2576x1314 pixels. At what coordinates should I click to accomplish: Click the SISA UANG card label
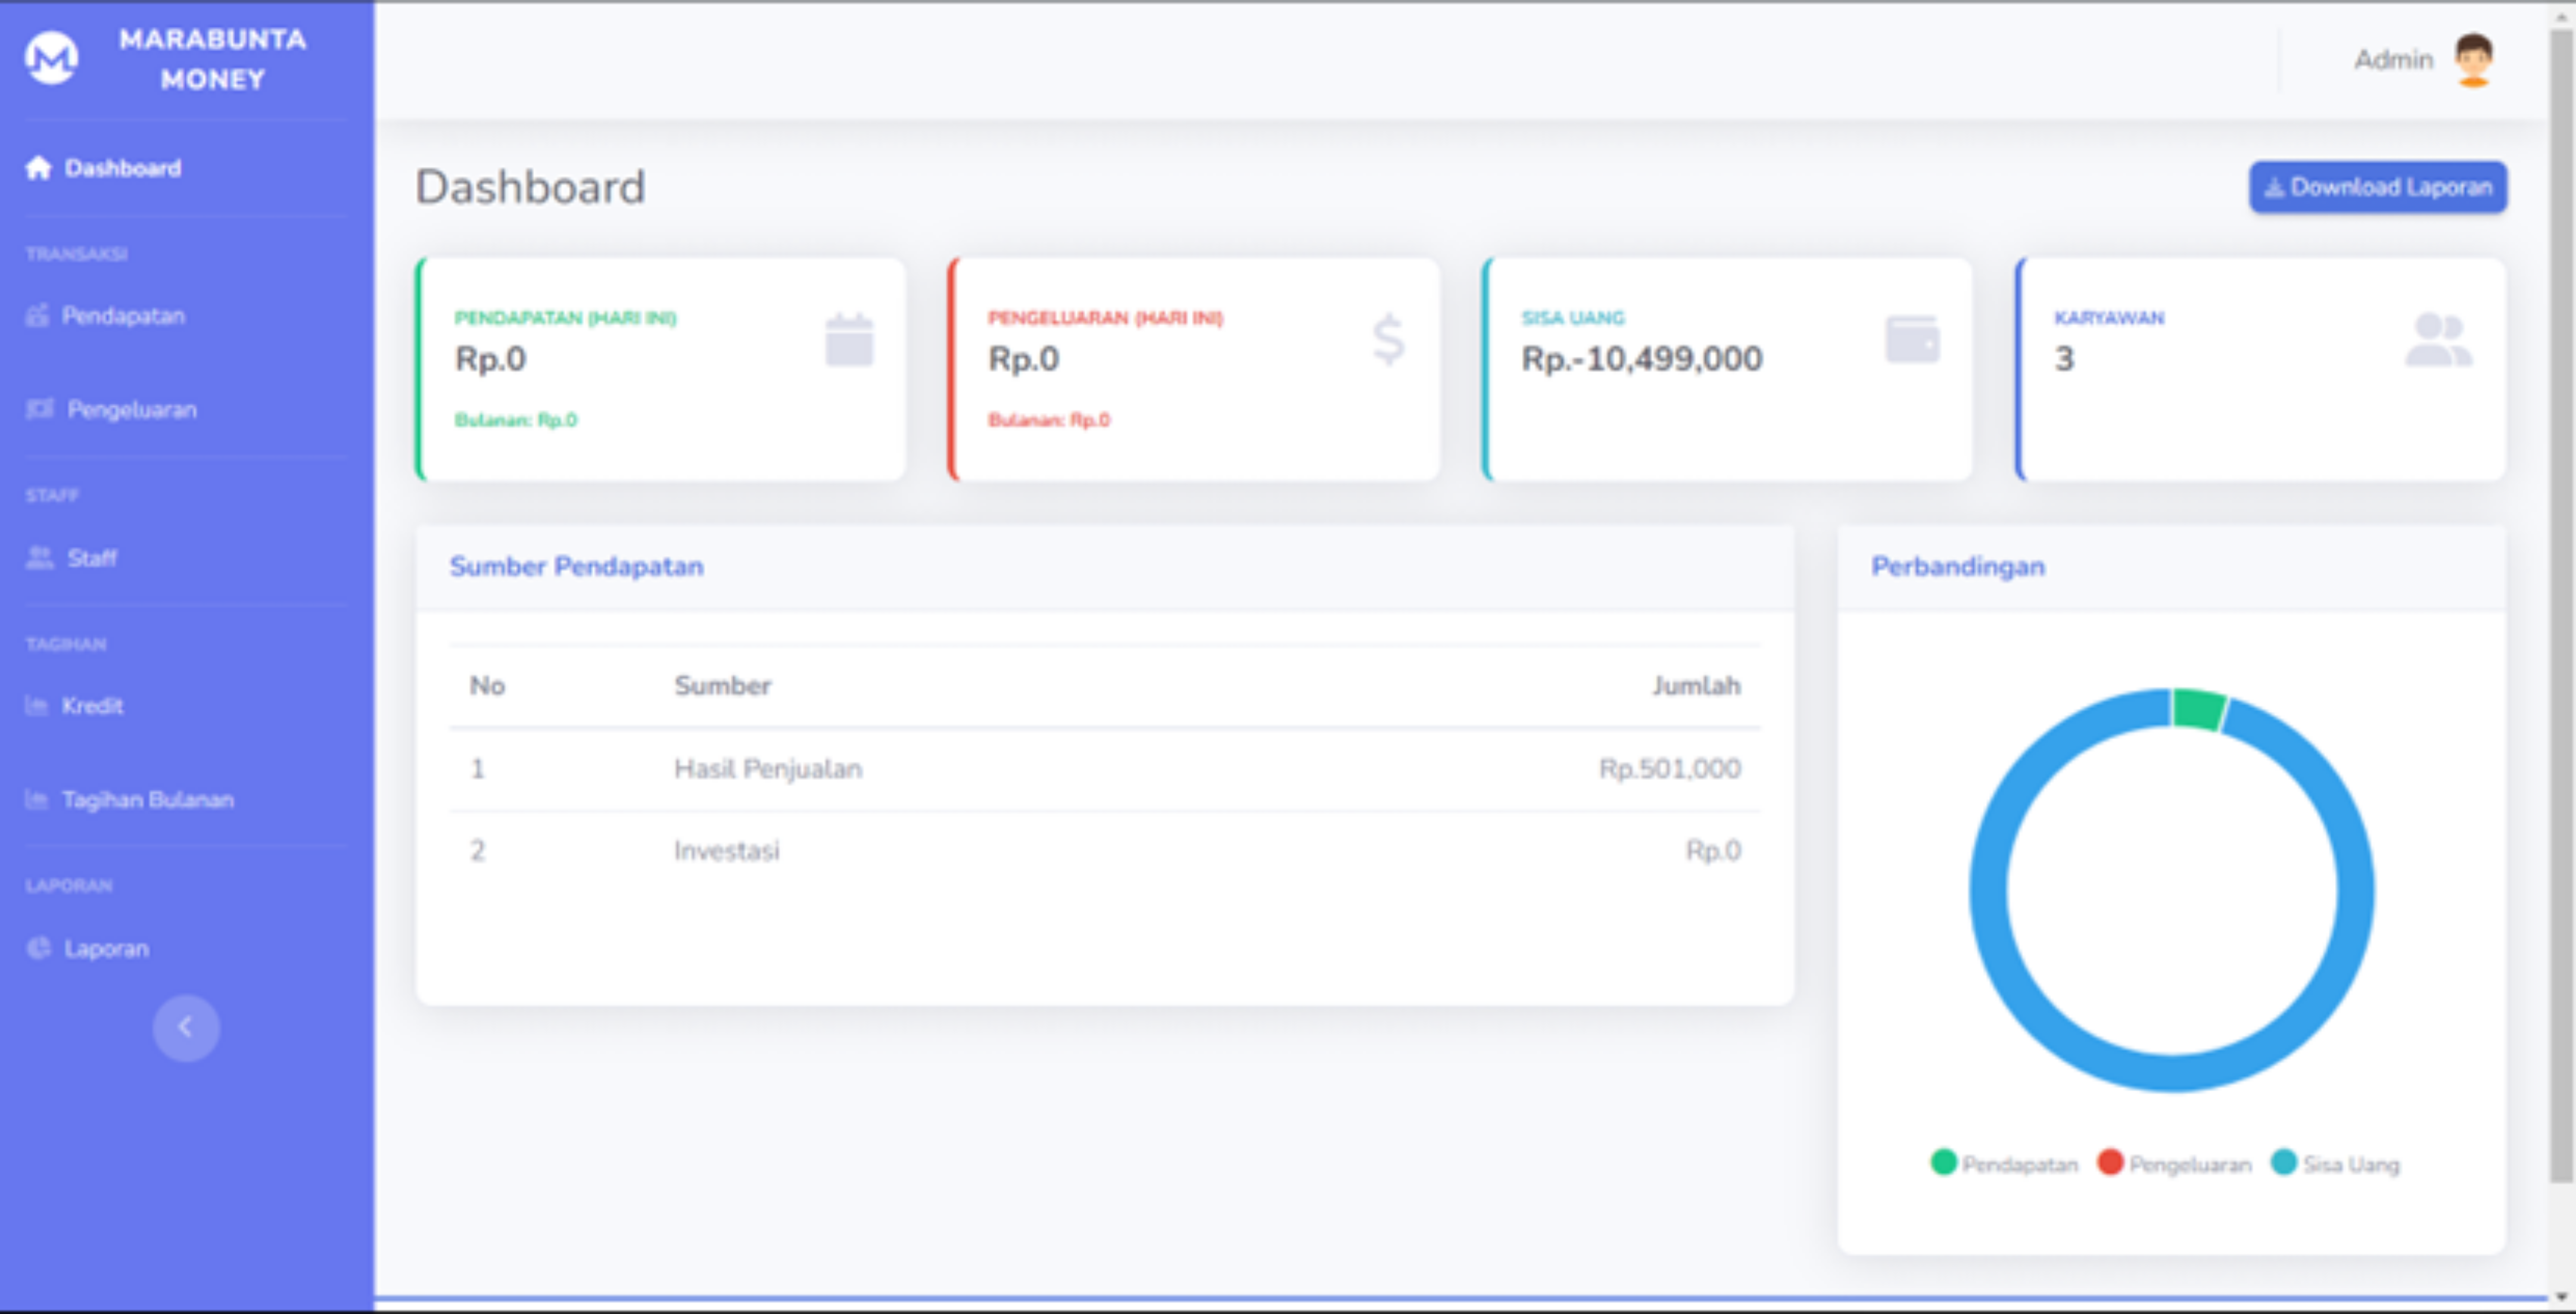pos(1572,318)
